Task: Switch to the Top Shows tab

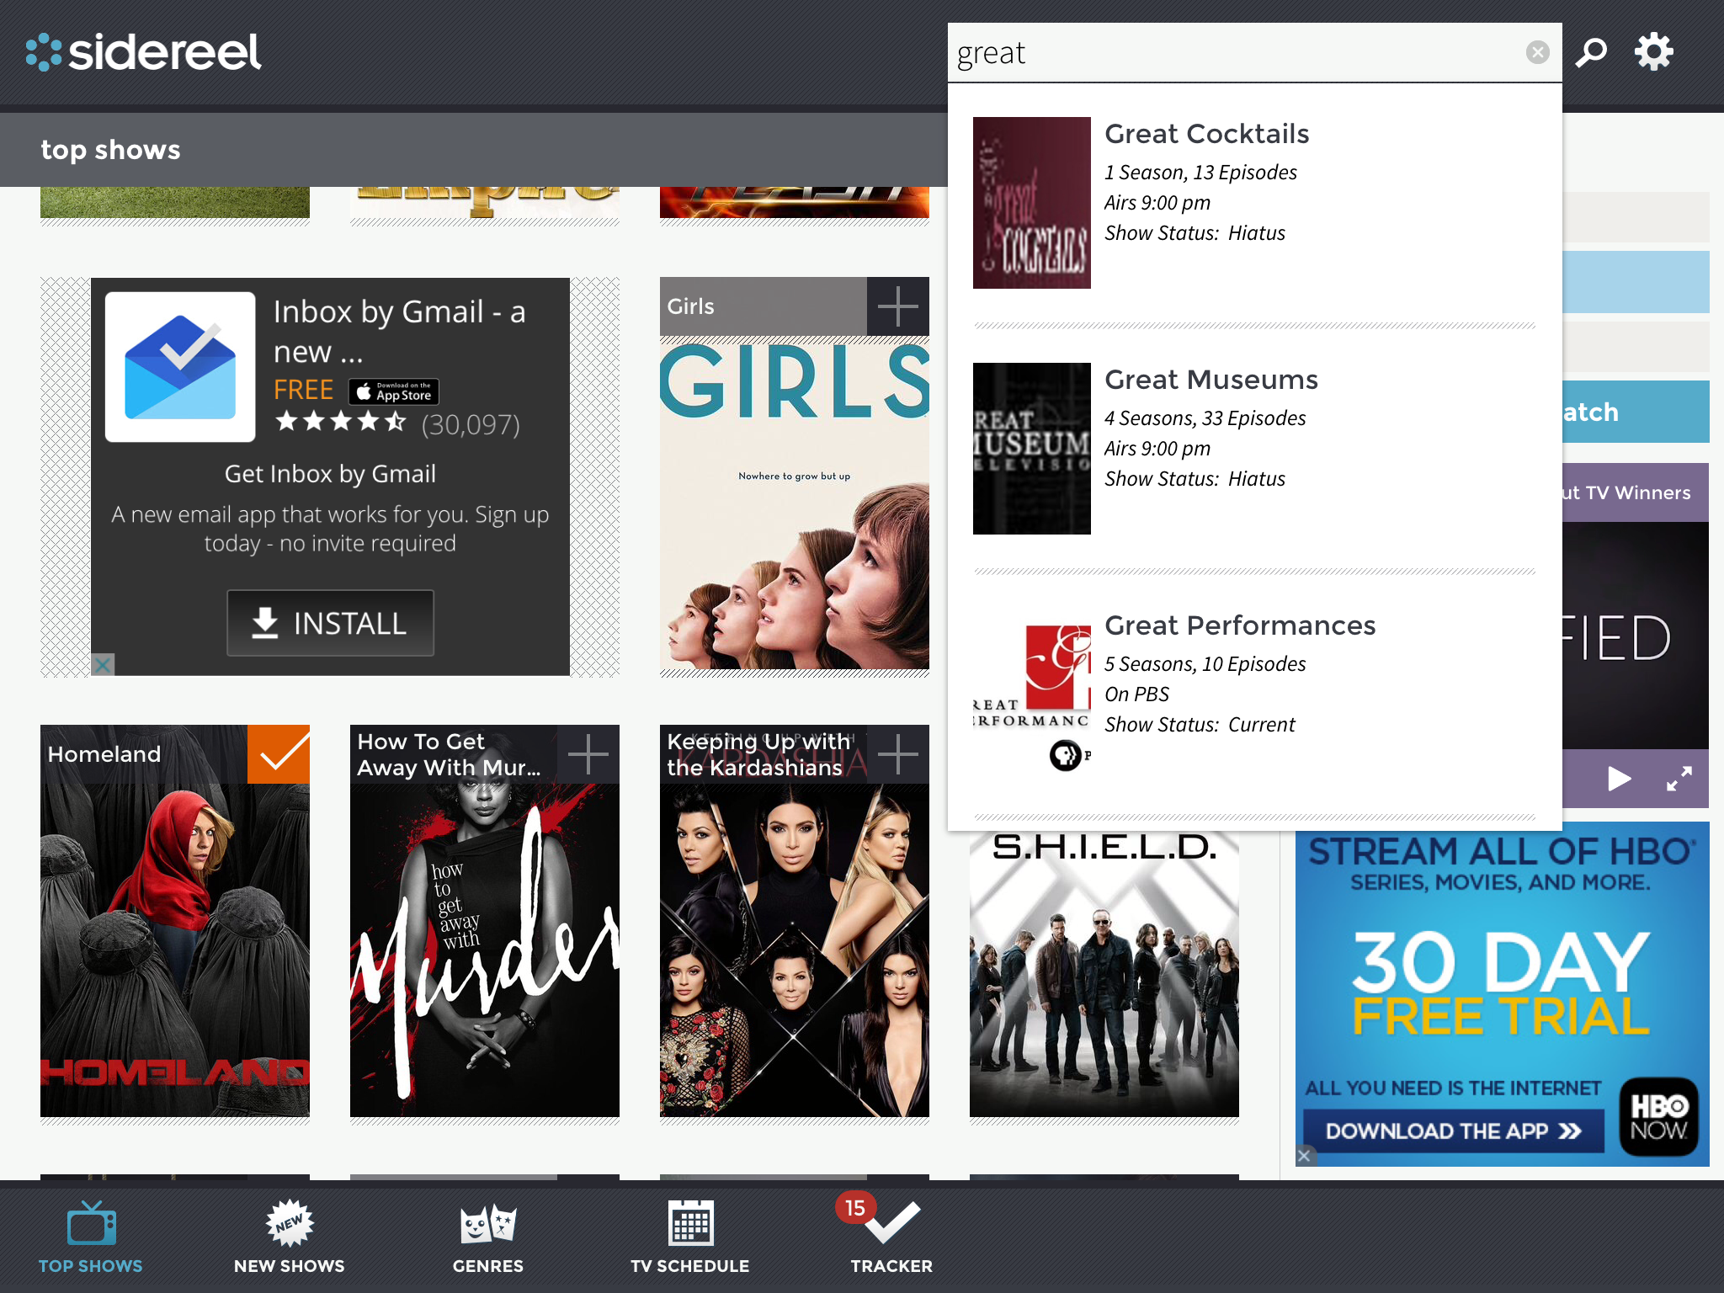Action: click(91, 1237)
